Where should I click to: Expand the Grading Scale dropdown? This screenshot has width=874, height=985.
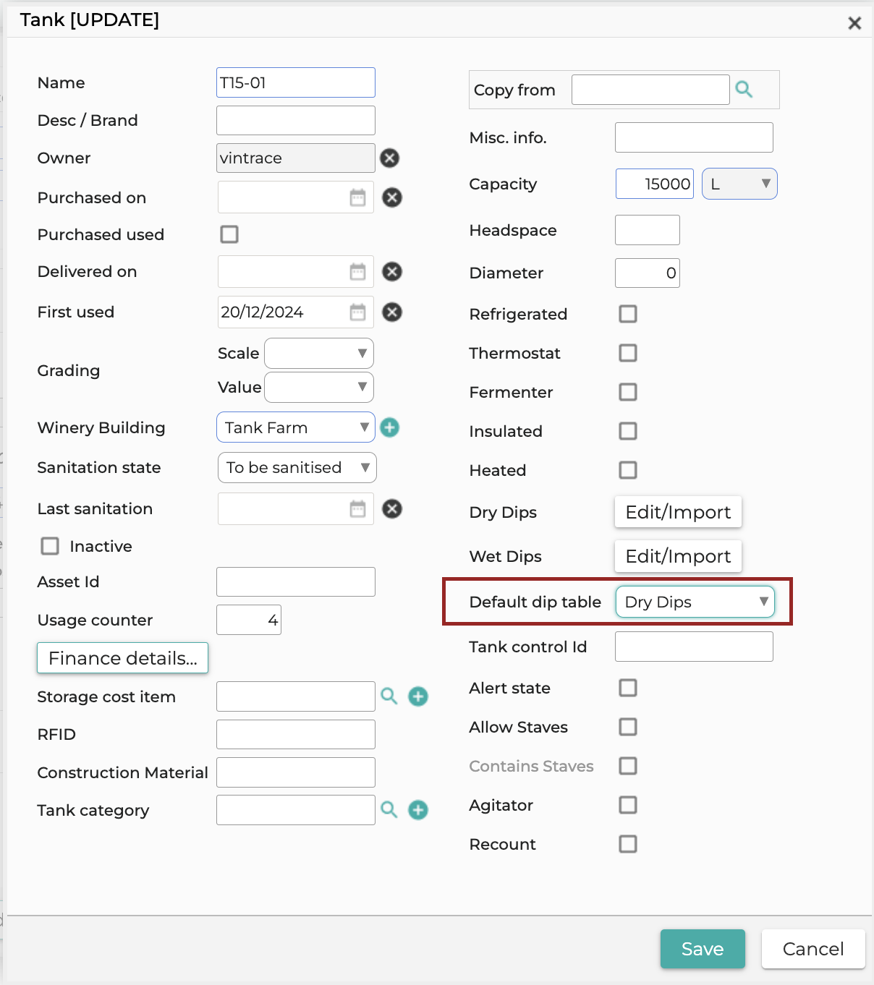[319, 353]
